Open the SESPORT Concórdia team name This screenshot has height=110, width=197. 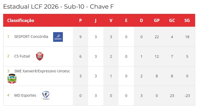[31, 37]
